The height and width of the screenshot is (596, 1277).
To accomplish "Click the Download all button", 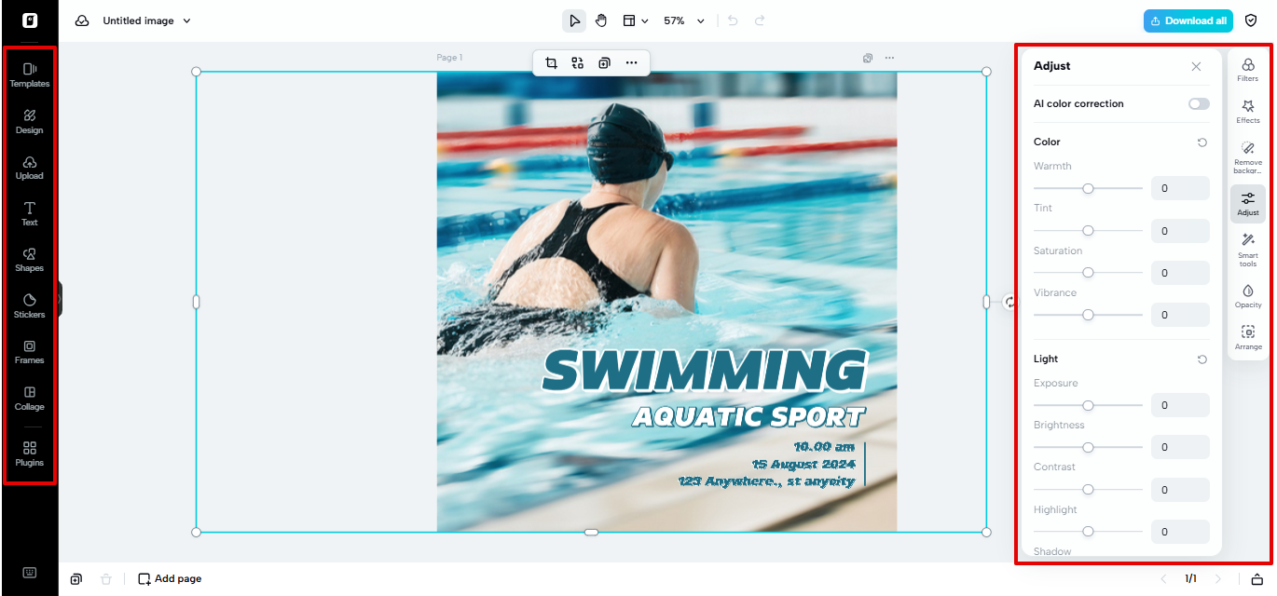I will [1188, 20].
